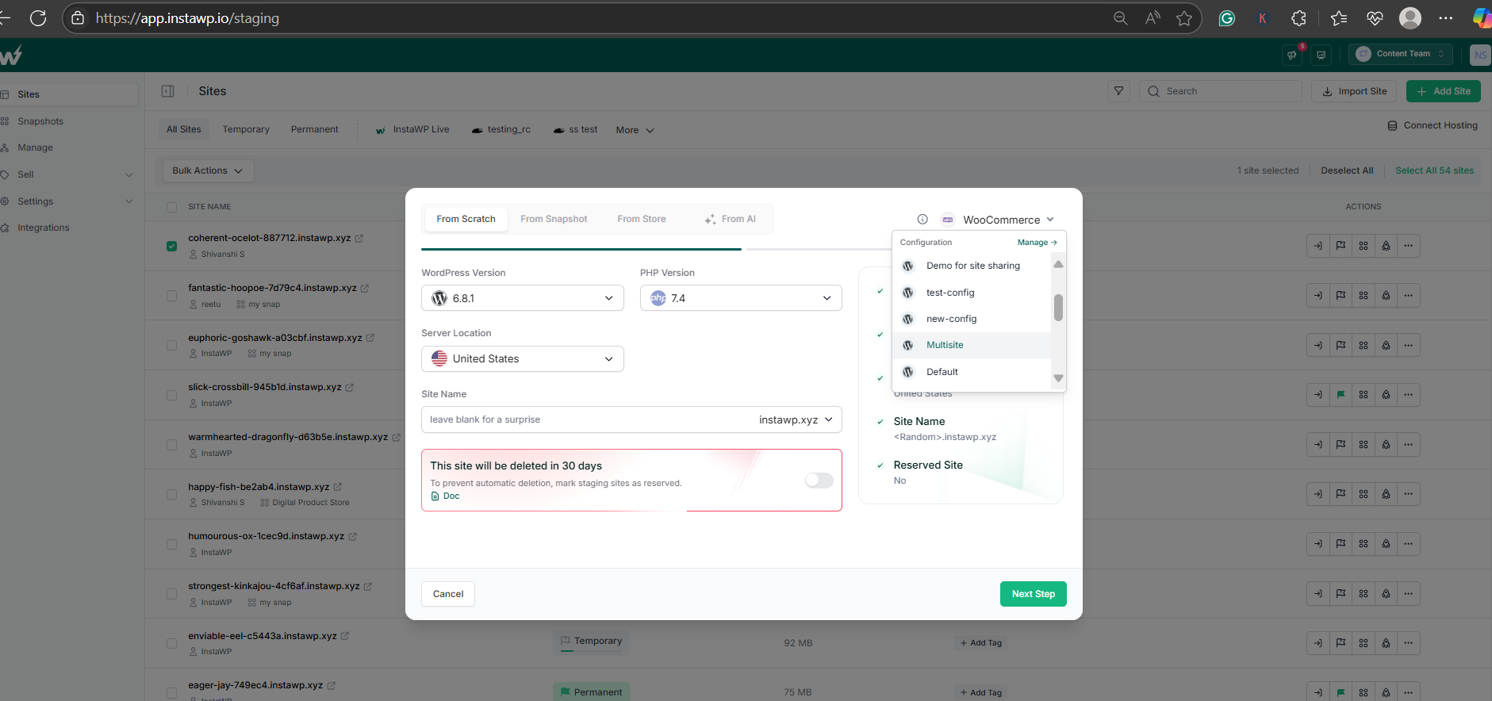The image size is (1492, 701).
Task: Open the WordPress Version dropdown
Action: click(x=523, y=298)
